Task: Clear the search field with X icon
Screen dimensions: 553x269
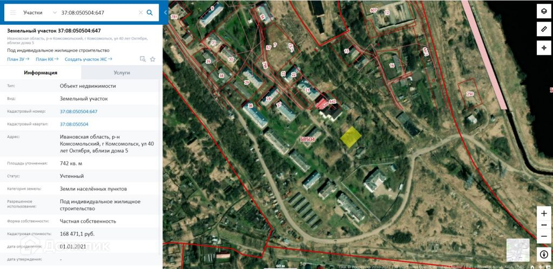Action: tap(140, 12)
